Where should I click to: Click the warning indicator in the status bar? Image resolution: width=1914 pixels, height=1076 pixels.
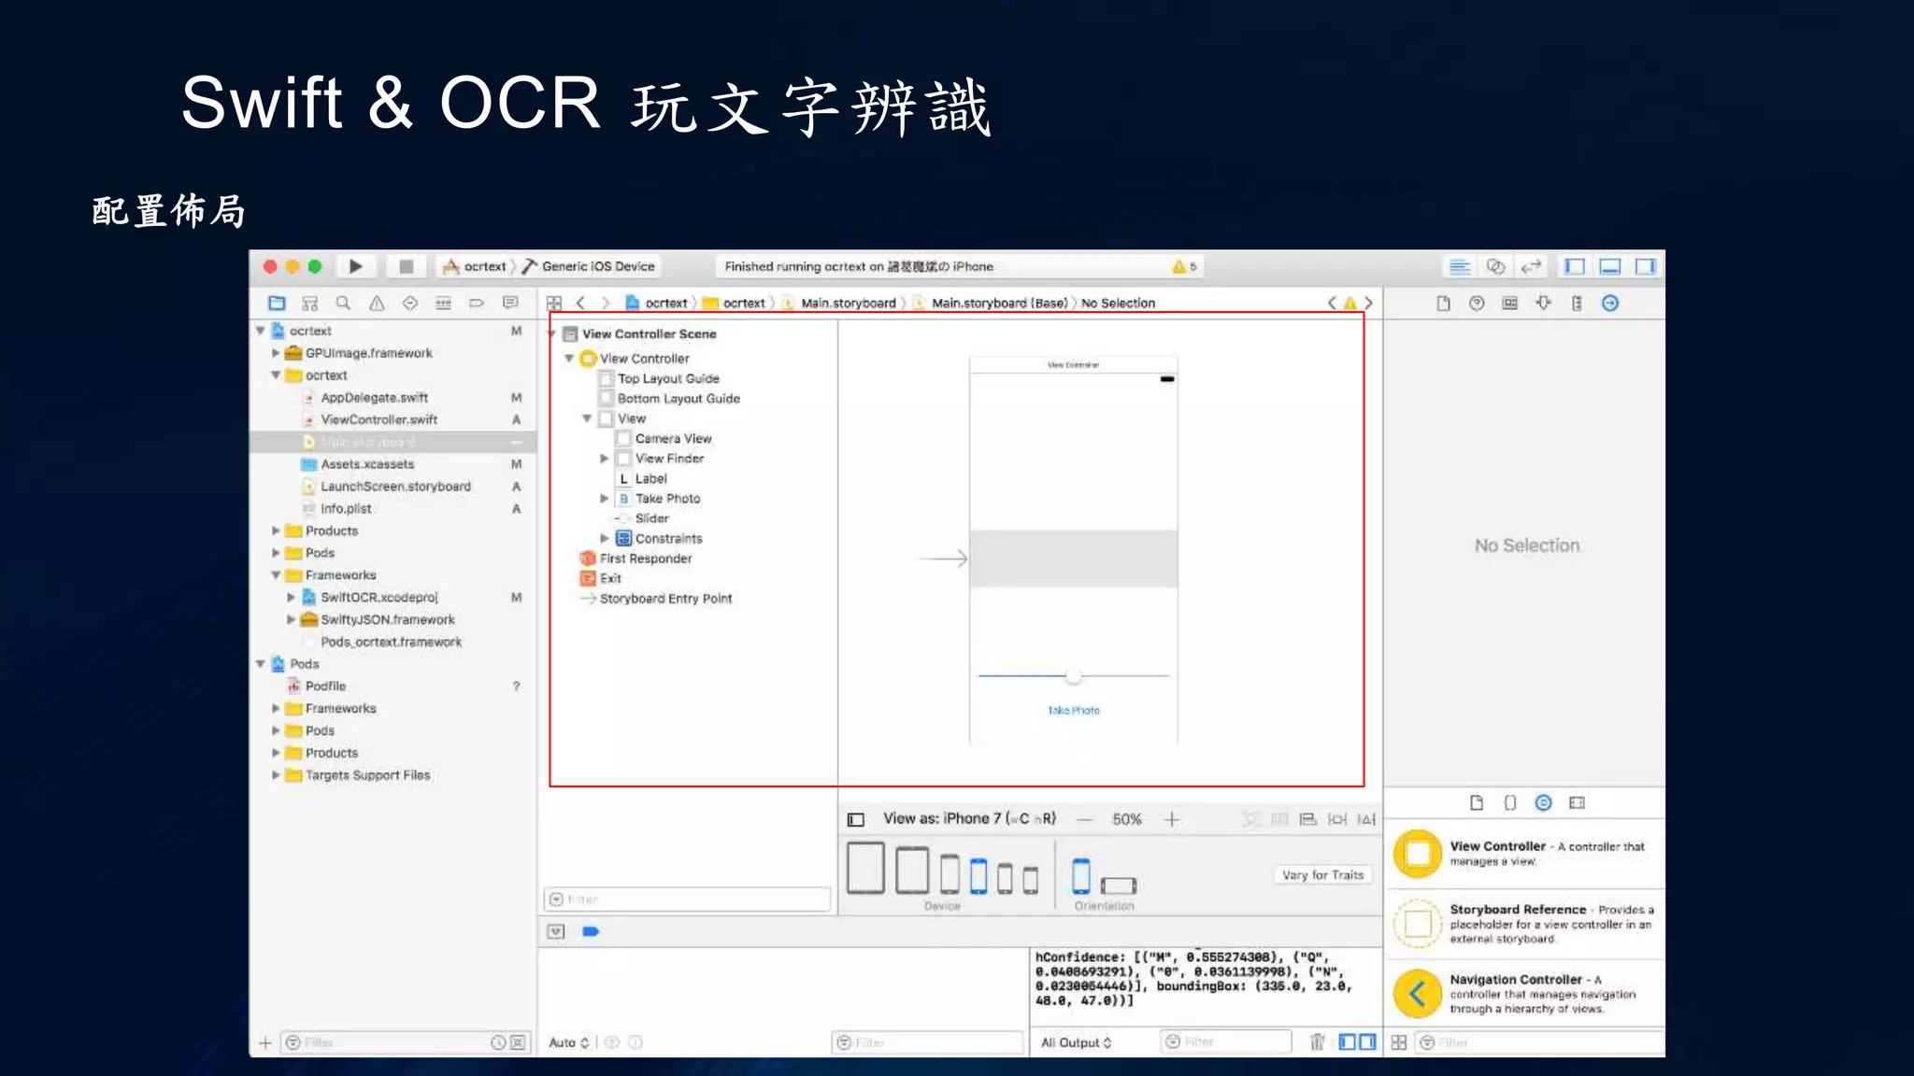tap(1184, 266)
